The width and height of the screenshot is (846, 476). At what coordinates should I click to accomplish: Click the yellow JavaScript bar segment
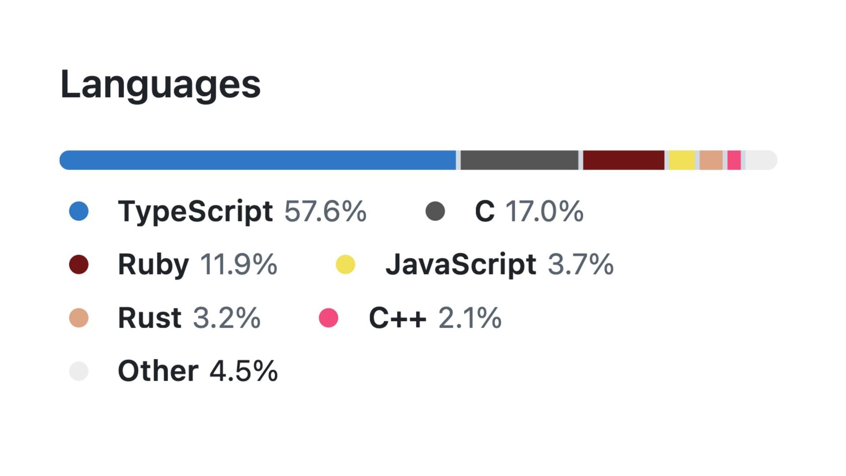click(682, 160)
